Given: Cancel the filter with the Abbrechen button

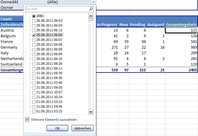Looking at the screenshot, I should click(x=83, y=128).
